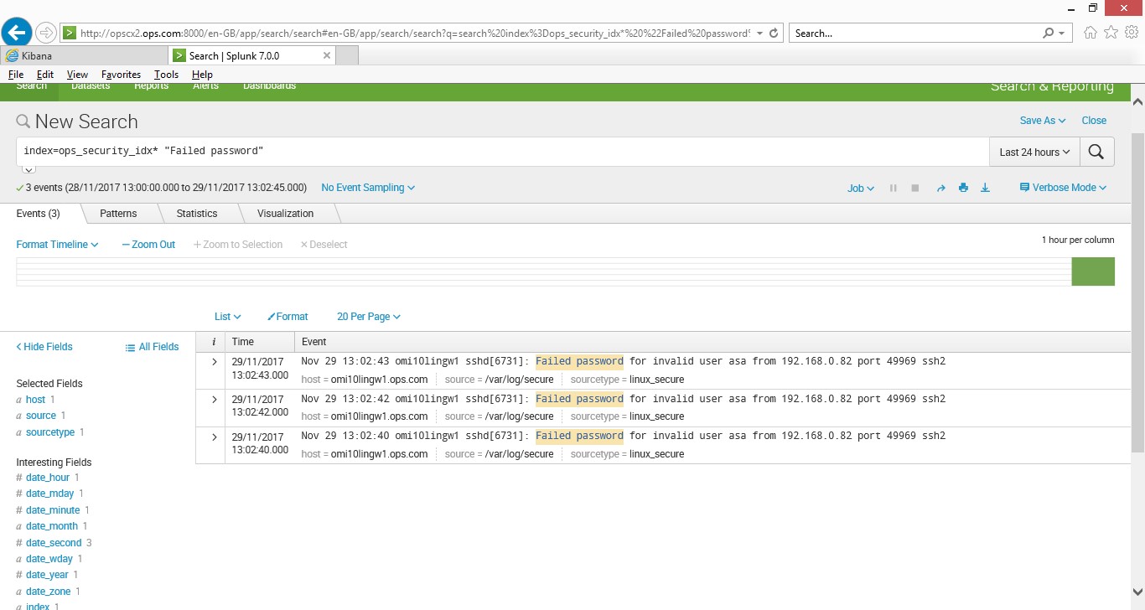Viewport: 1145px width, 610px height.
Task: Run the search with the magnifier icon
Action: click(1096, 152)
